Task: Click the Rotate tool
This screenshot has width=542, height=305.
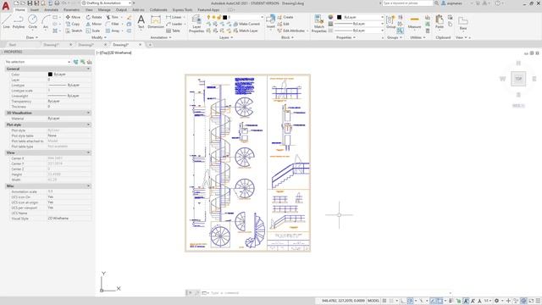Action: [x=94, y=17]
